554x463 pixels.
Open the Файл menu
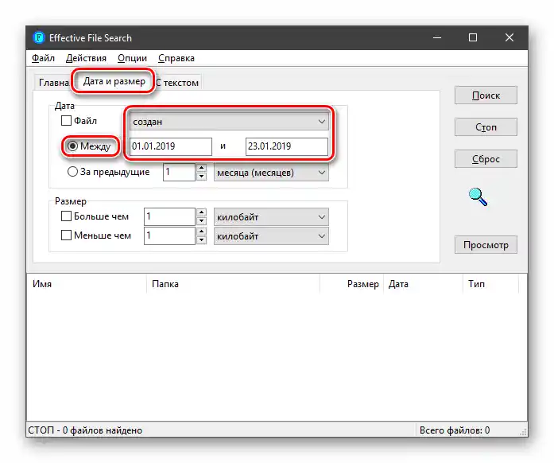click(x=43, y=58)
